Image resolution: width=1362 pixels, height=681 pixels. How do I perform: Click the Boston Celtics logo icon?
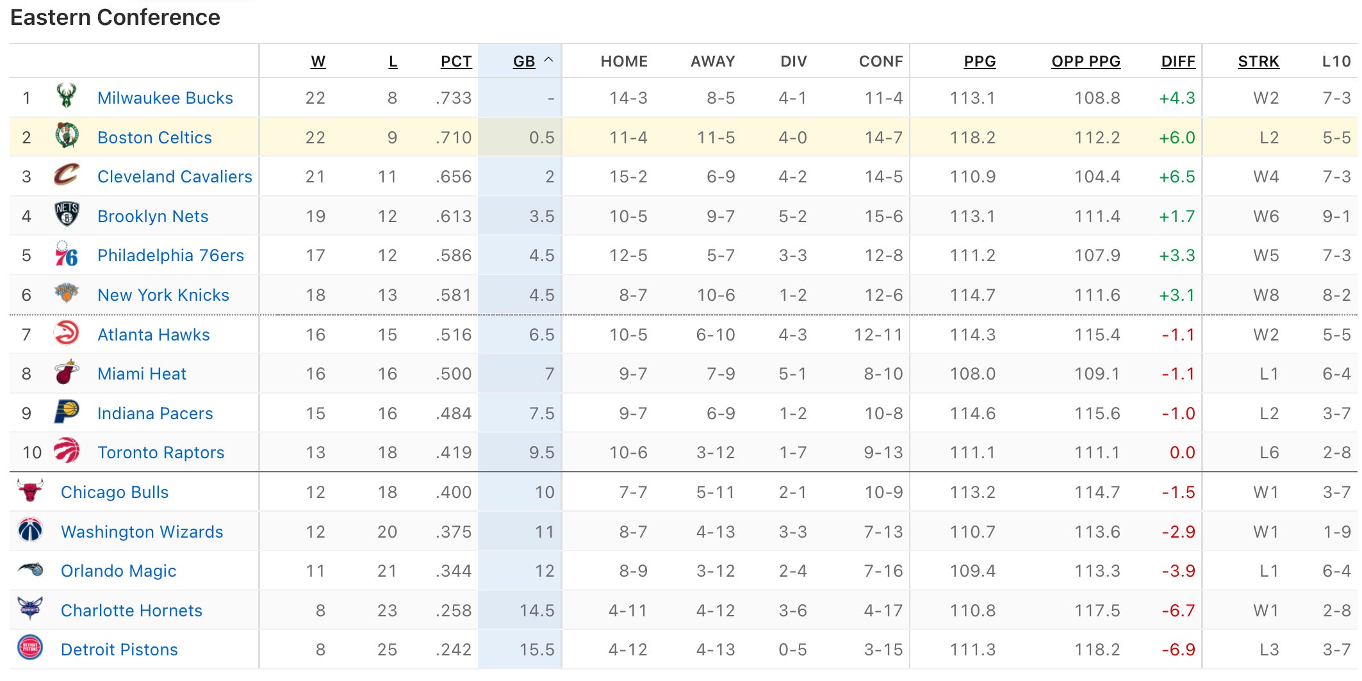pos(67,136)
